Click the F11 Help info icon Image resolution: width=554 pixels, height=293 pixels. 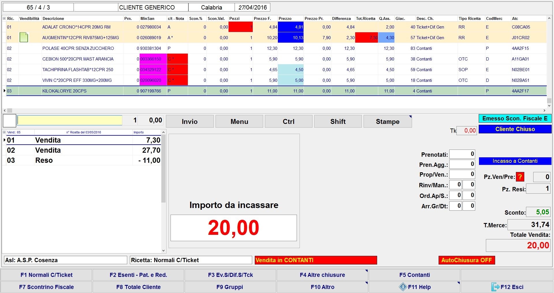(403, 287)
